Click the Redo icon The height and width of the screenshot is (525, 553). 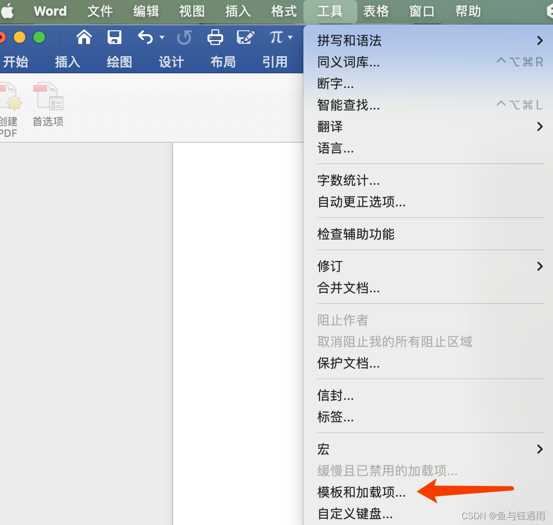pyautogui.click(x=184, y=37)
